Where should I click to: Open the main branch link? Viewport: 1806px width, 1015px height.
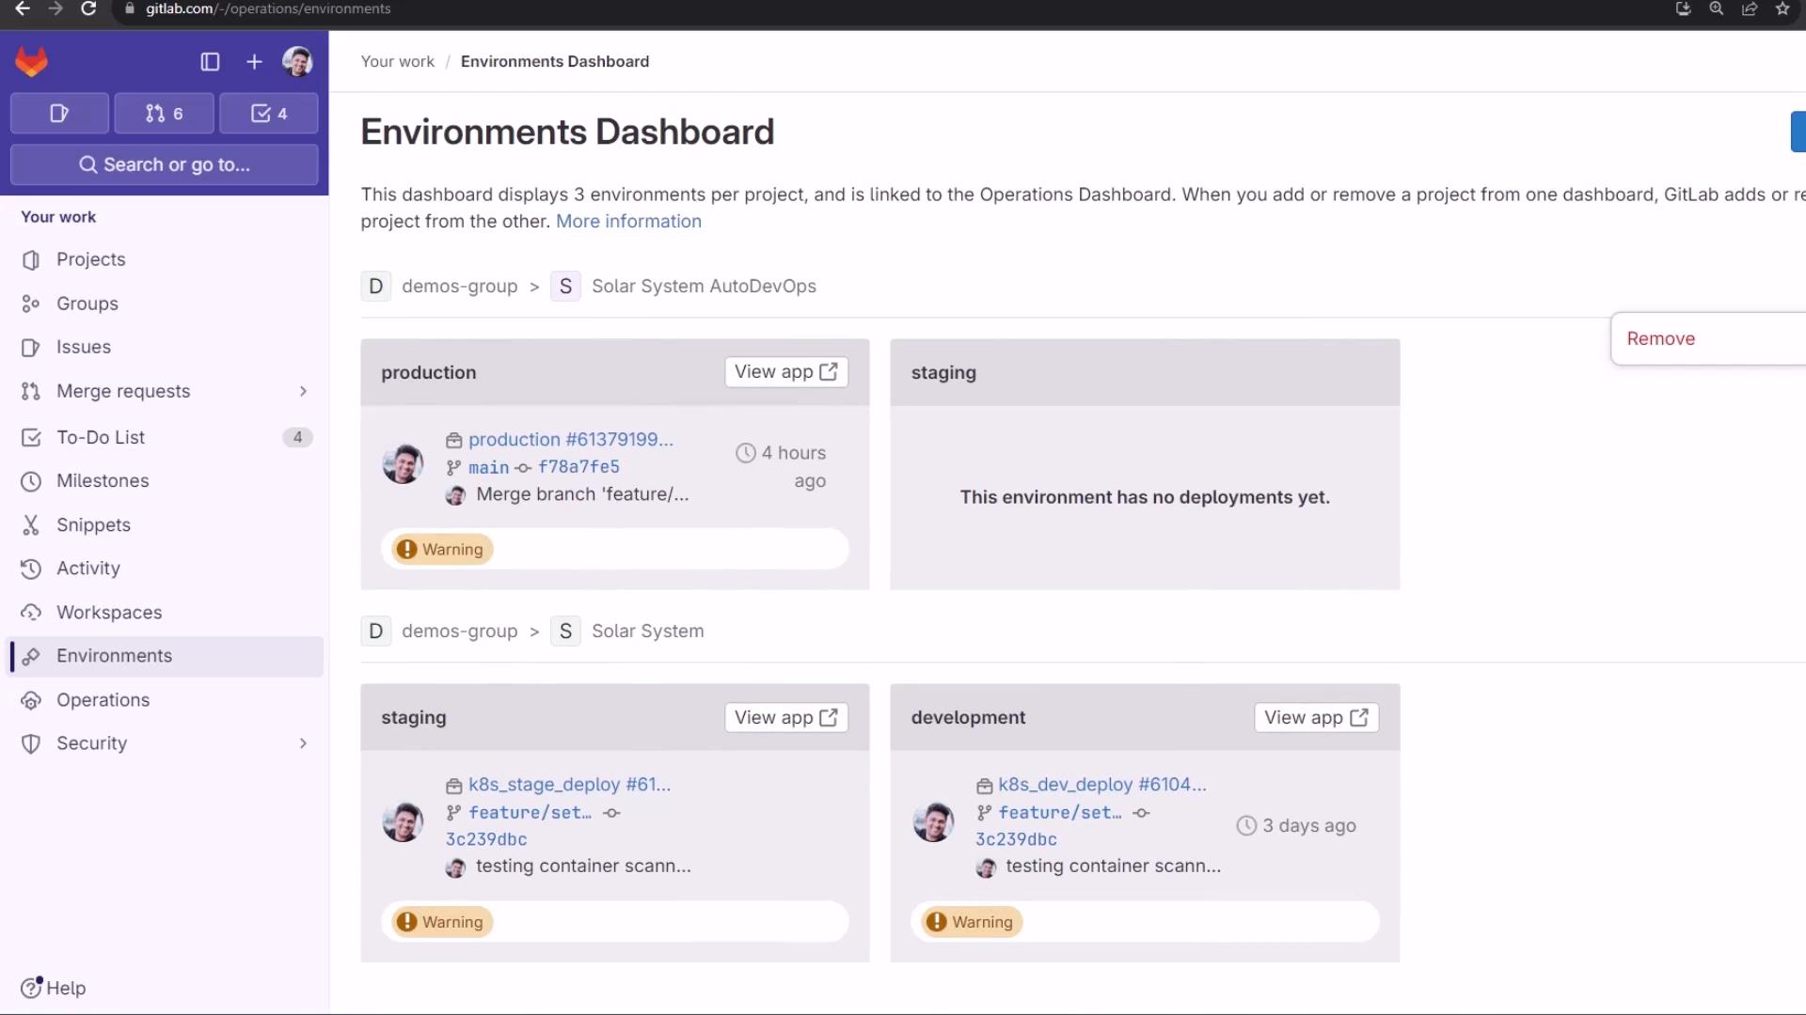pos(488,467)
